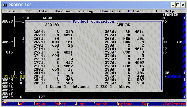Click the [ ESC ] = Abort hint
The width and height of the screenshot is (187, 107).
pos(113,87)
